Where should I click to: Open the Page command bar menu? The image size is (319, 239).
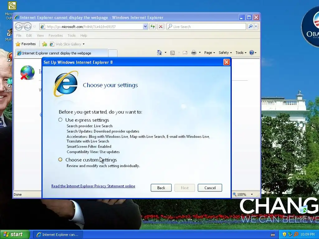210,53
